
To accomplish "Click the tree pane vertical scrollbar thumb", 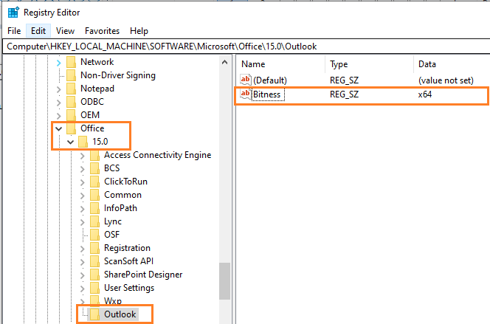I will tap(224, 280).
